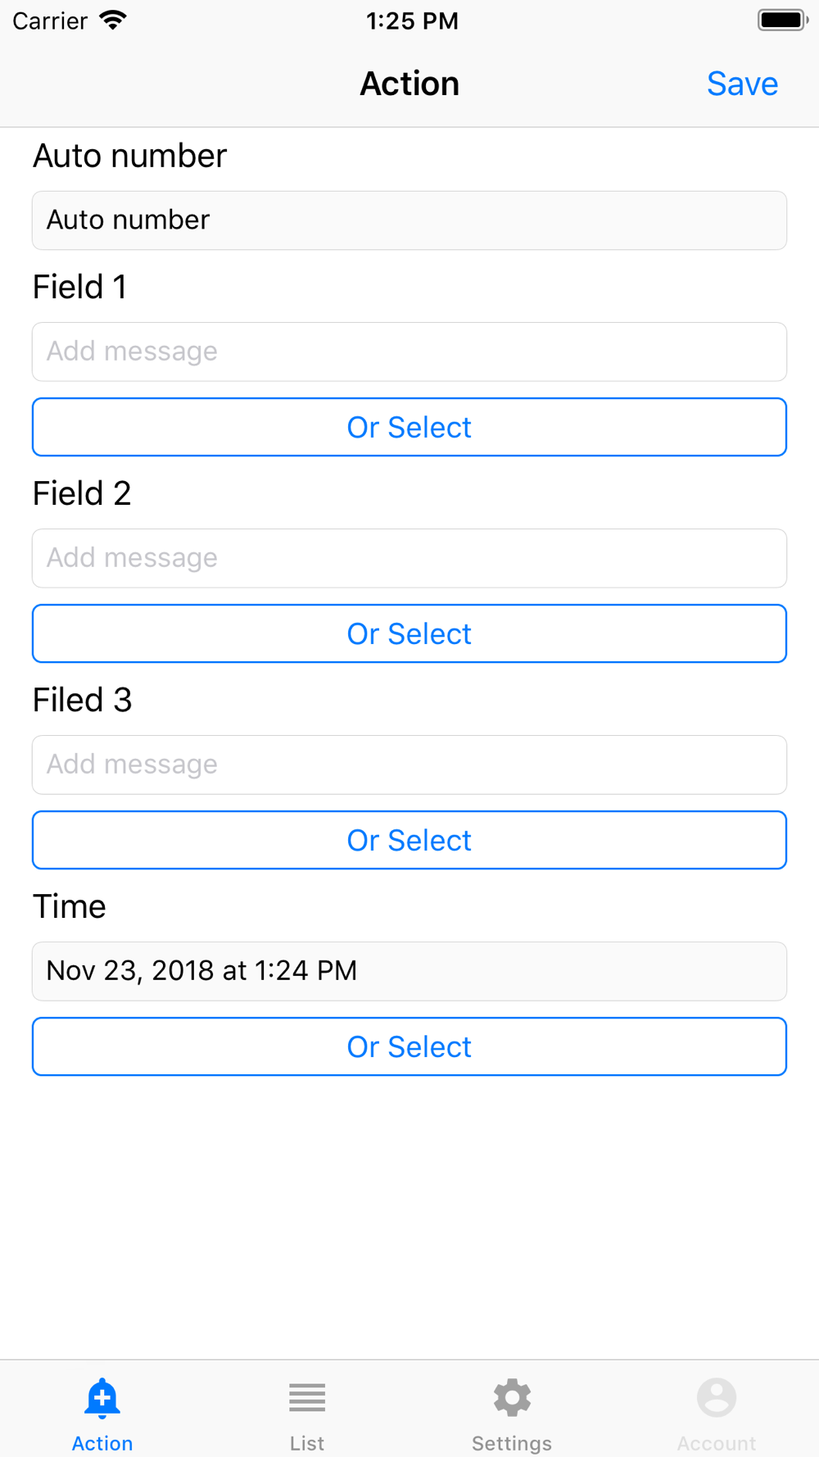Click the Time date field

pyautogui.click(x=409, y=971)
